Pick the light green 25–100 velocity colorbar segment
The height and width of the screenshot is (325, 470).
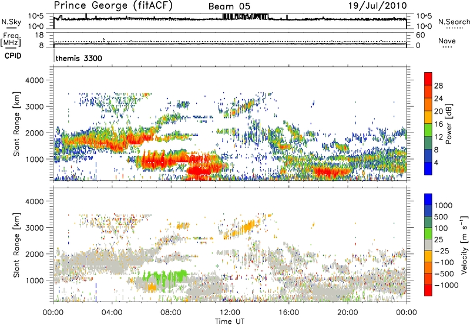click(428, 234)
